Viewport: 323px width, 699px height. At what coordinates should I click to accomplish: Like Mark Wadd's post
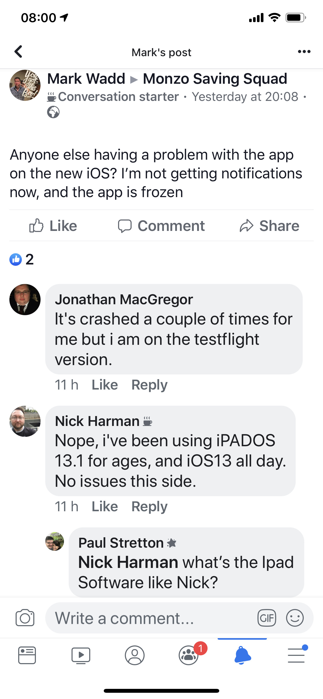pos(53,226)
